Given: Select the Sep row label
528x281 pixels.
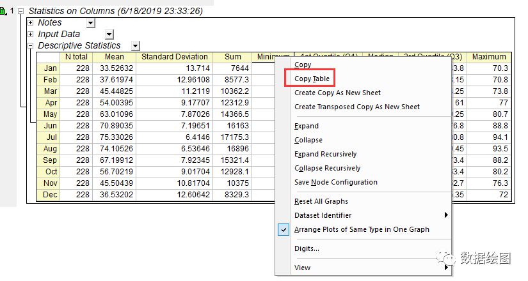Looking at the screenshot, I should (48, 160).
